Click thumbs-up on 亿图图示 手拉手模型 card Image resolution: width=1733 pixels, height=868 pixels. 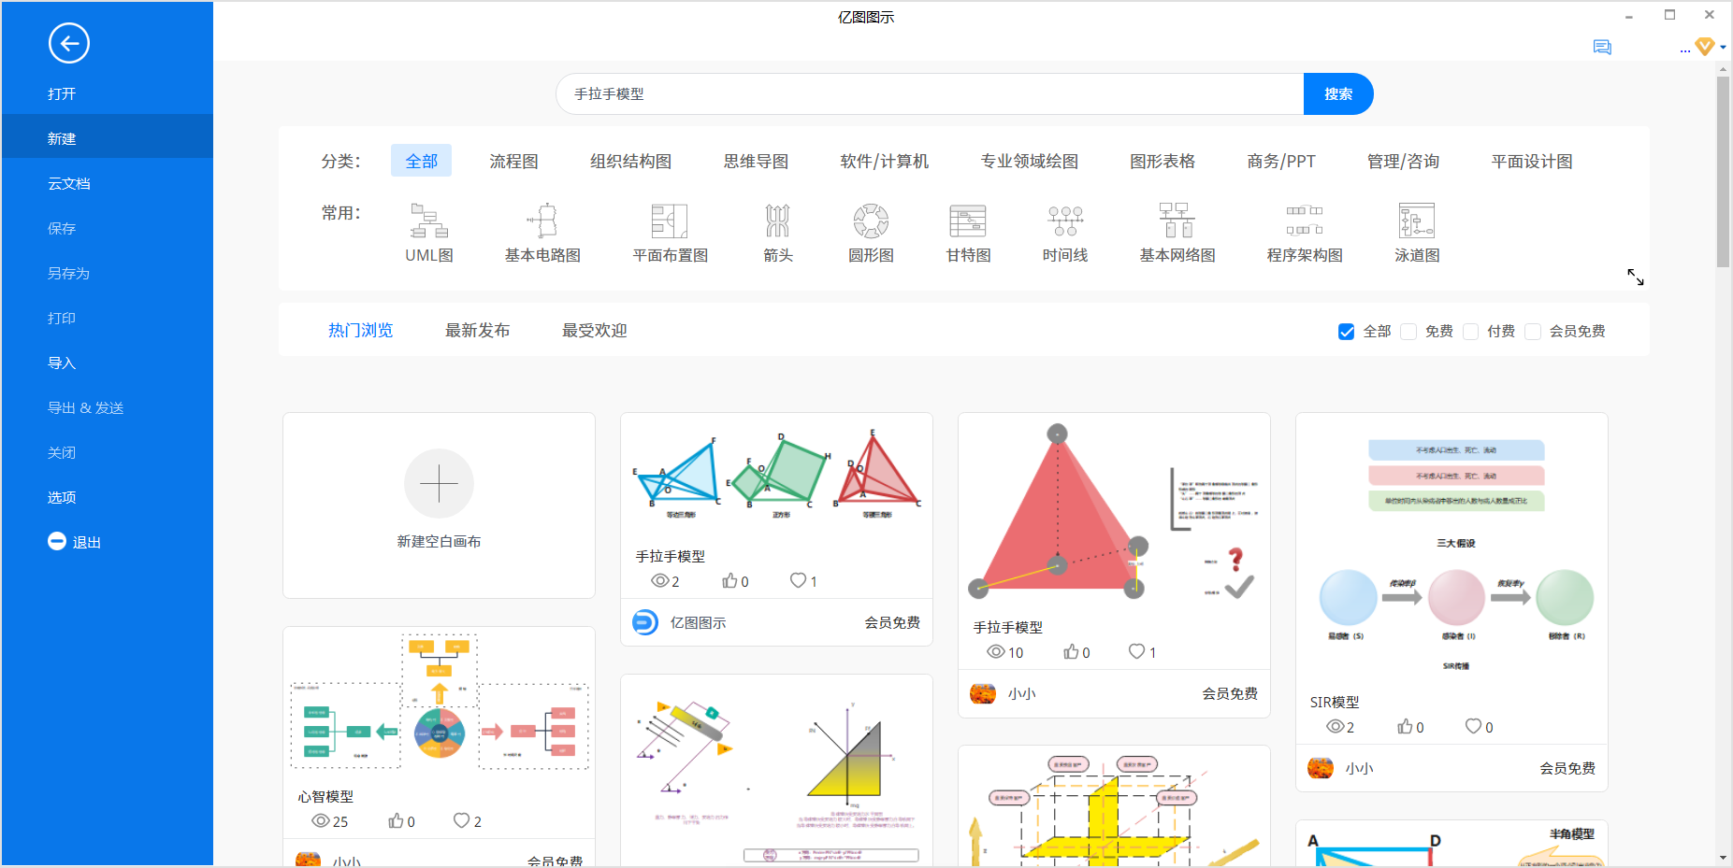click(729, 581)
